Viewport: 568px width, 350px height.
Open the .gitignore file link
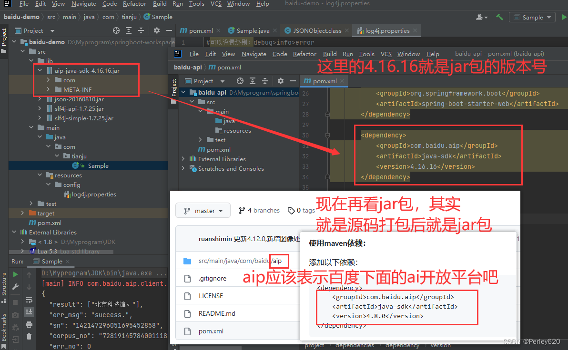[212, 278]
